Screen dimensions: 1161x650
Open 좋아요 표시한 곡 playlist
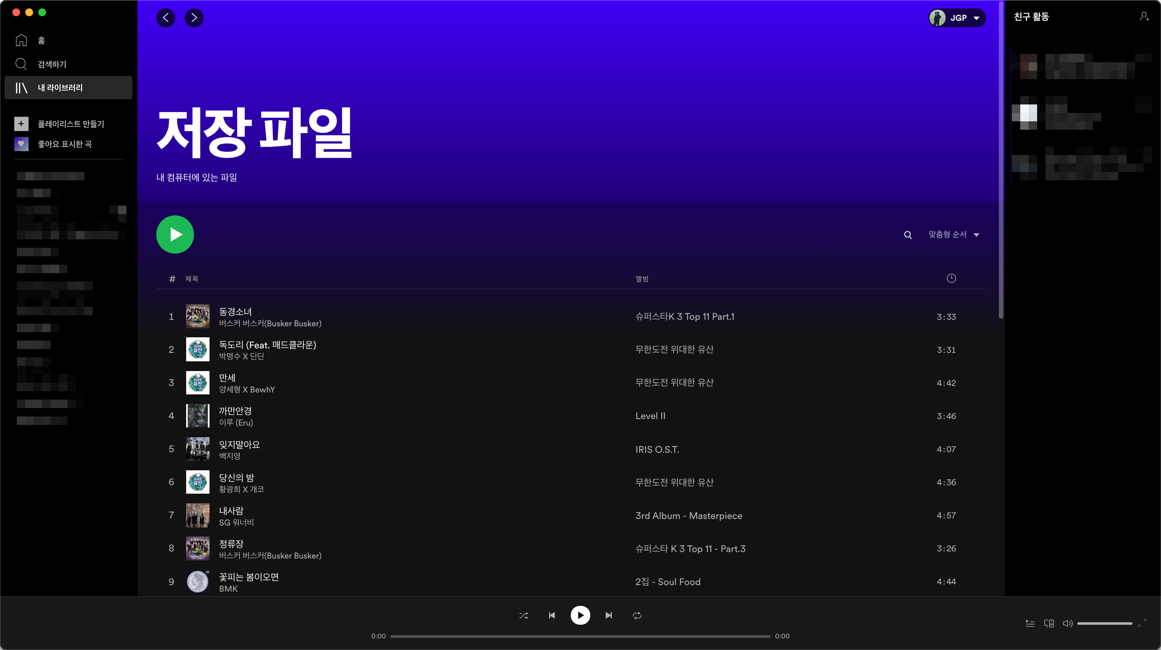[x=65, y=144]
